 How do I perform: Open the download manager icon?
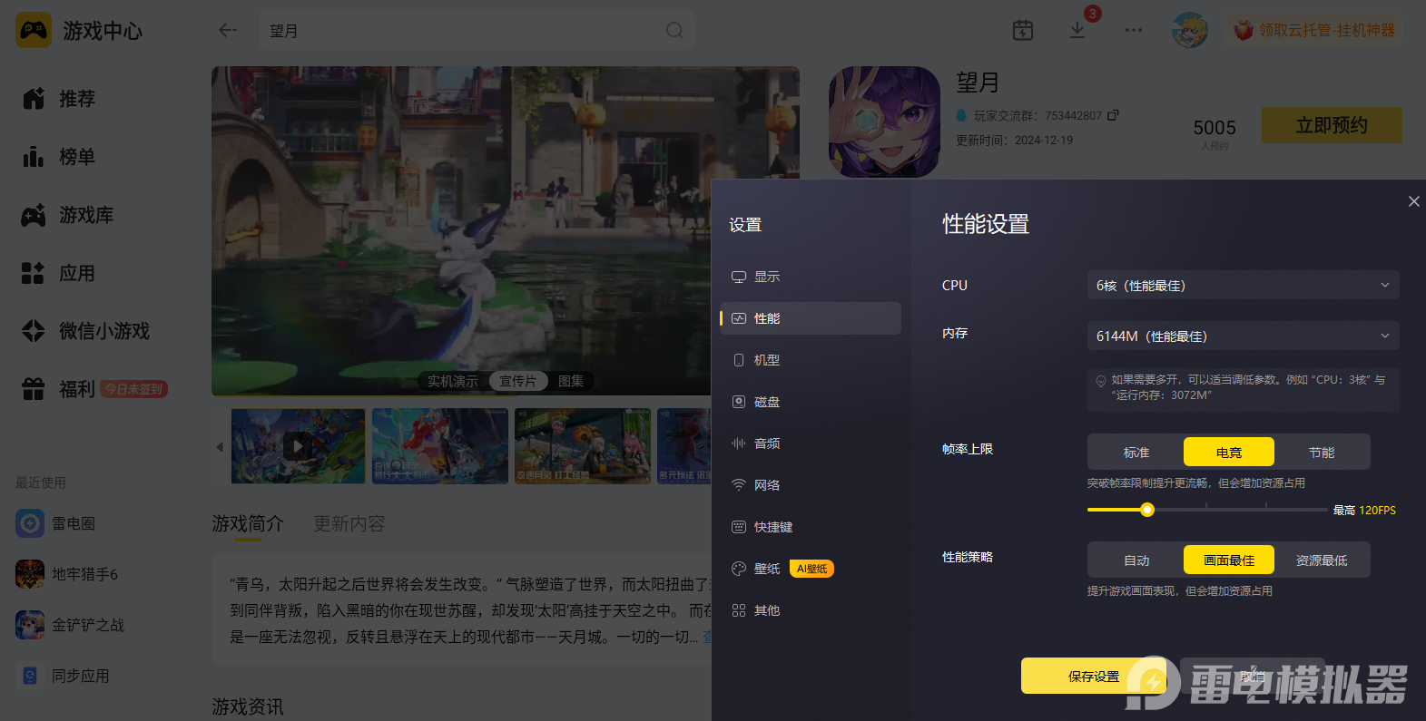[1077, 30]
